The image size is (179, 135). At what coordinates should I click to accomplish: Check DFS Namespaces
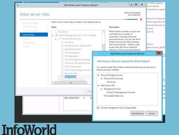(62, 53)
